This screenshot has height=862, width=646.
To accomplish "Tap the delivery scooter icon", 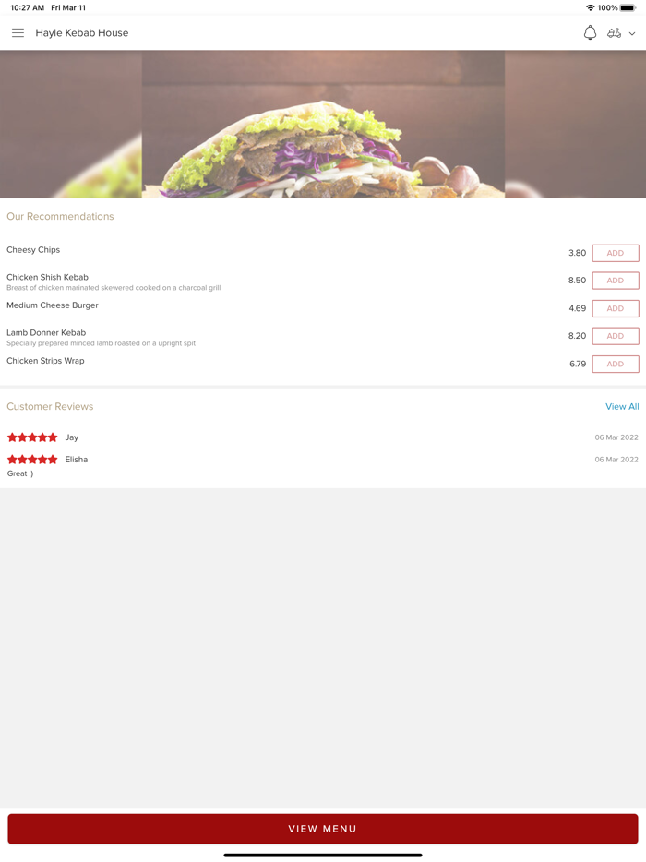I will 614,33.
